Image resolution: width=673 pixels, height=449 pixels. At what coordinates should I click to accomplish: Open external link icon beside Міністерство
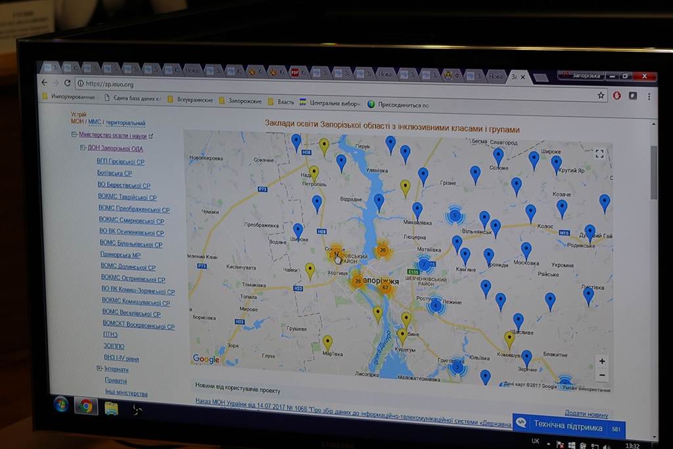click(x=151, y=136)
